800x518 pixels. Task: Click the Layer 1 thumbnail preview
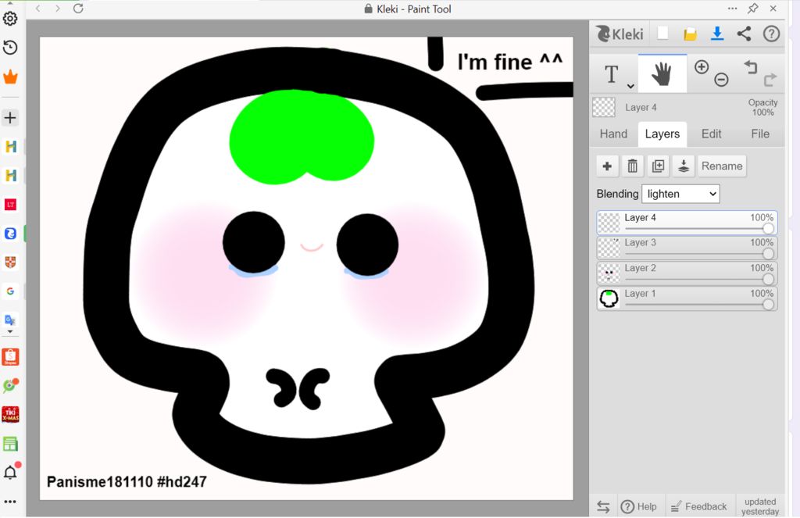609,299
